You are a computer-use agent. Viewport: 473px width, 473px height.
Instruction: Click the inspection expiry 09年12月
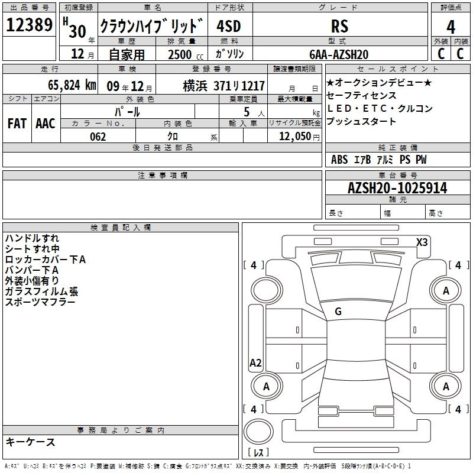click(129, 86)
